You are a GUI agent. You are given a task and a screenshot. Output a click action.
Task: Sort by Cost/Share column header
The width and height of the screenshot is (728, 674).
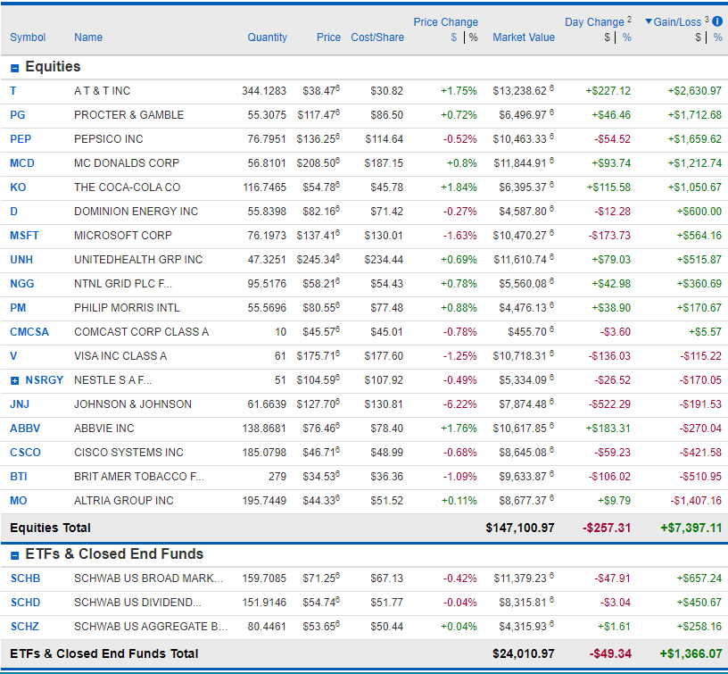click(377, 37)
